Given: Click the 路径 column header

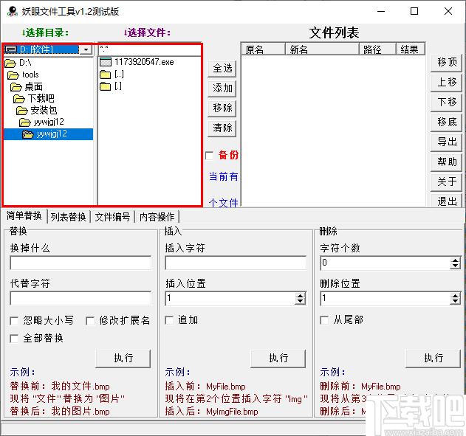Looking at the screenshot, I should [377, 49].
